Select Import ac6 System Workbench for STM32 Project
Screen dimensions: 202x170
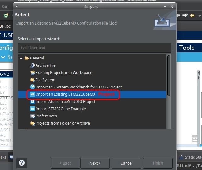pos(79,87)
